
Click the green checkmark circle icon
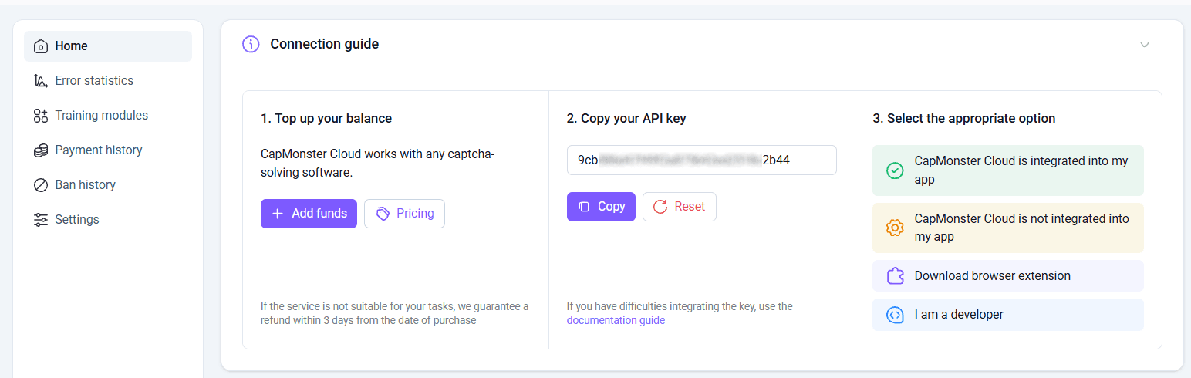[x=895, y=170]
